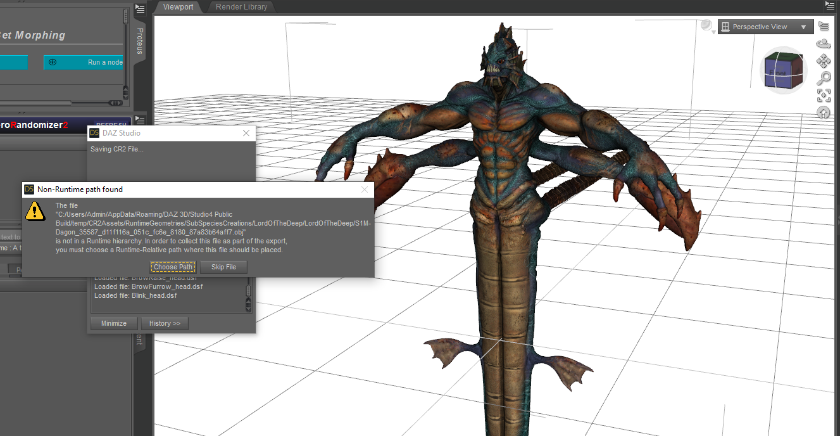Click the view cube's Front face
Viewport: 840px width, 436px height.
point(777,74)
